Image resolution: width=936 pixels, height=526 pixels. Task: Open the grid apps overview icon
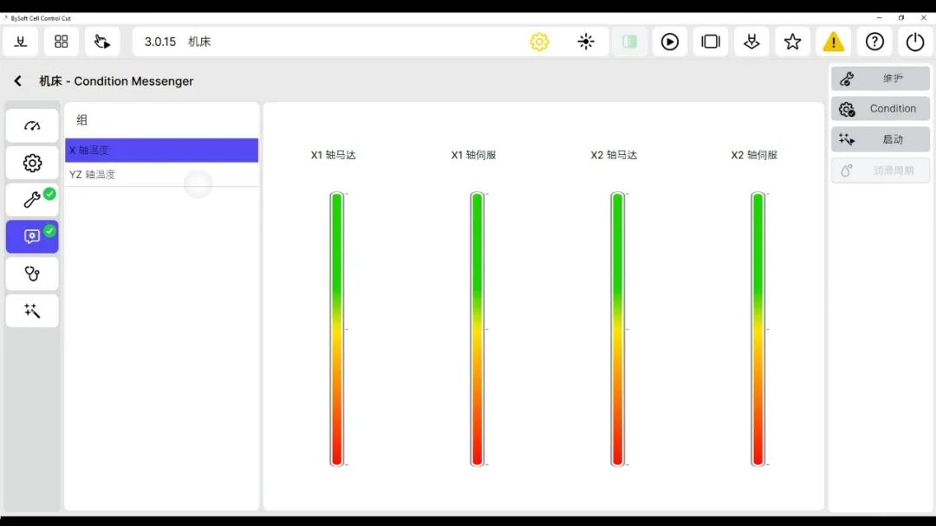click(x=62, y=42)
